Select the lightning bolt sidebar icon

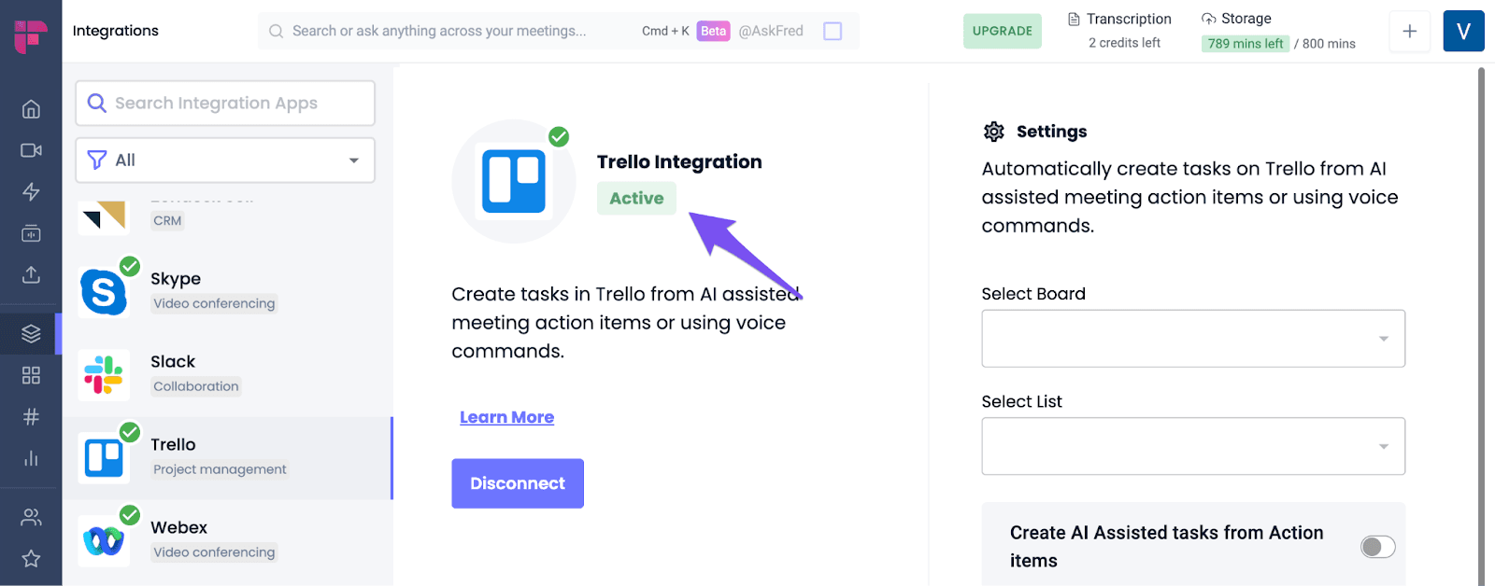(31, 191)
